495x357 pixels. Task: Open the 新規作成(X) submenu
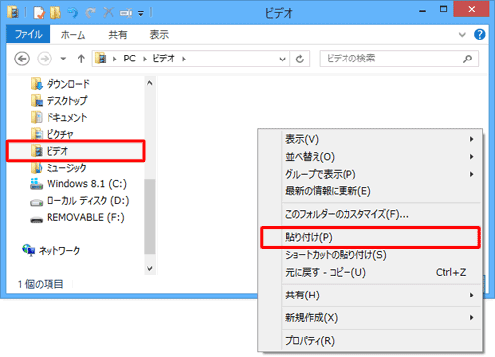click(370, 318)
